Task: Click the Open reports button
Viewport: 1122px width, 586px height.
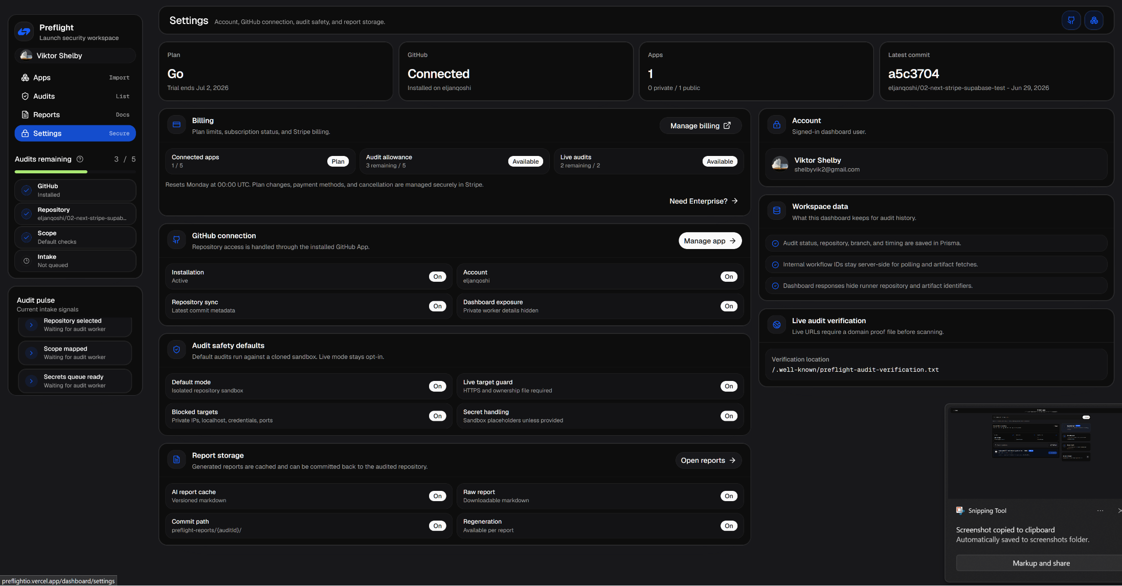Action: pyautogui.click(x=708, y=460)
